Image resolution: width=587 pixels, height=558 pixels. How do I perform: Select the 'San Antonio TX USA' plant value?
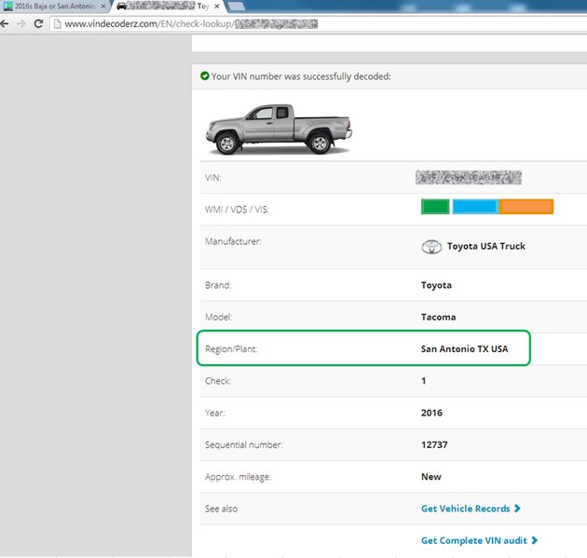(465, 349)
